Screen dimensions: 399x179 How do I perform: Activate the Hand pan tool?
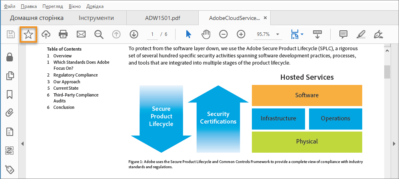[206, 34]
